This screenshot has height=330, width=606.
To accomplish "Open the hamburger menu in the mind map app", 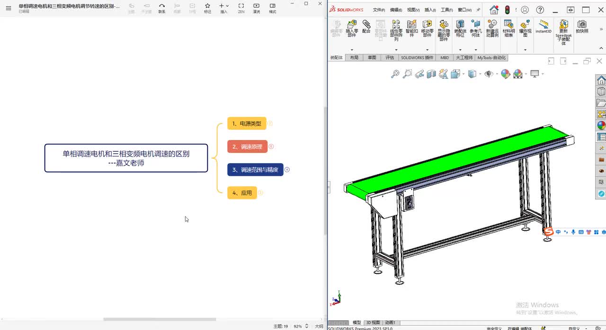I will (8, 8).
